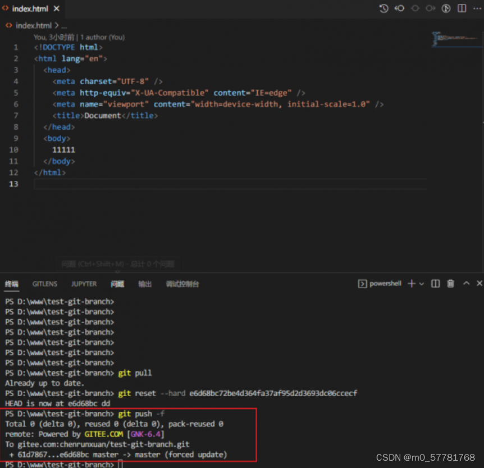
Task: Split the editor using the split icon
Action: tap(462, 8)
